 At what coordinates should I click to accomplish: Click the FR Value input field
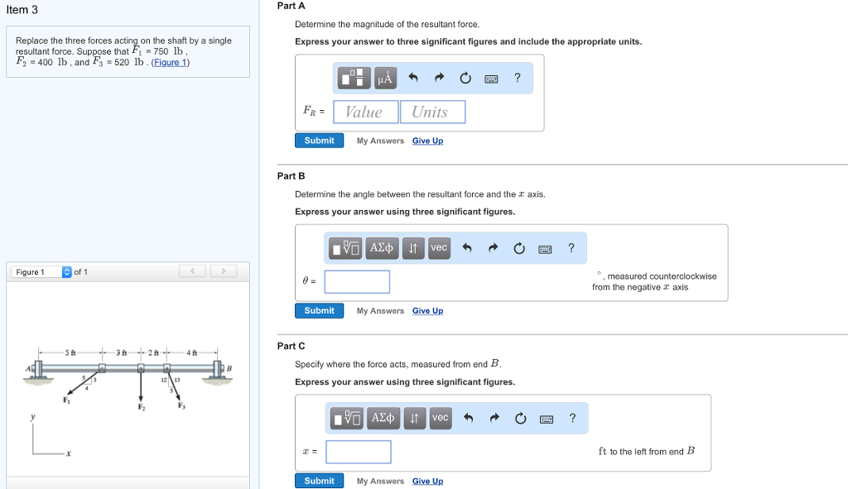(366, 112)
